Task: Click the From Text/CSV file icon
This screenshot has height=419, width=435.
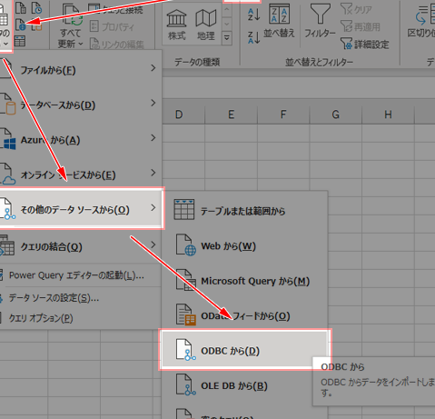Action: tap(21, 8)
